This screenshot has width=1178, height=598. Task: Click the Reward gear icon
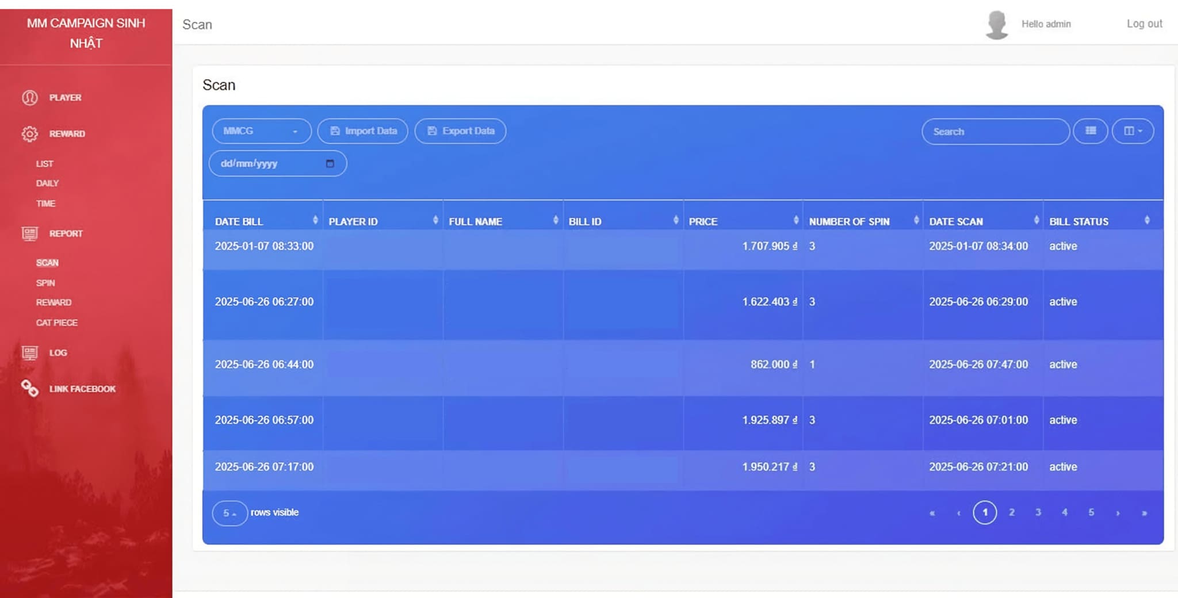tap(30, 134)
